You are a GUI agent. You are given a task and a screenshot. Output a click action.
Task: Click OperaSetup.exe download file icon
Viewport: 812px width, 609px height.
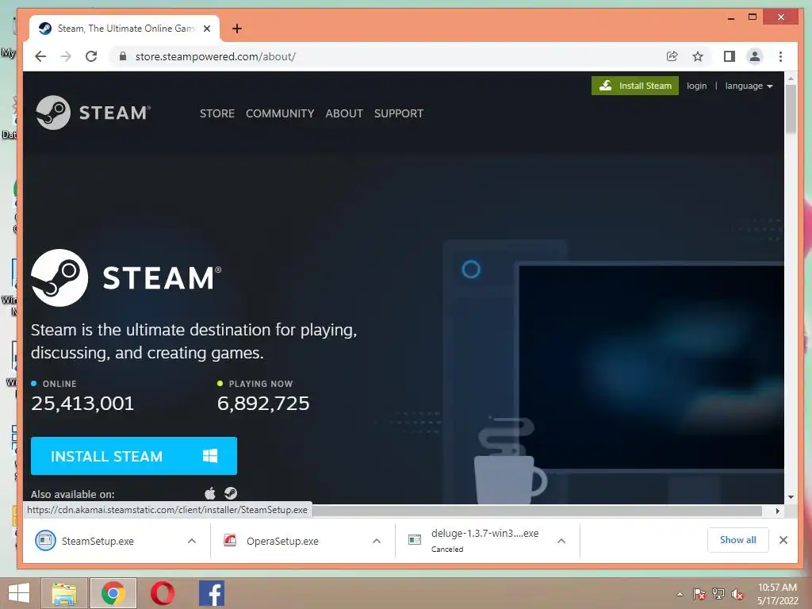[x=230, y=541]
